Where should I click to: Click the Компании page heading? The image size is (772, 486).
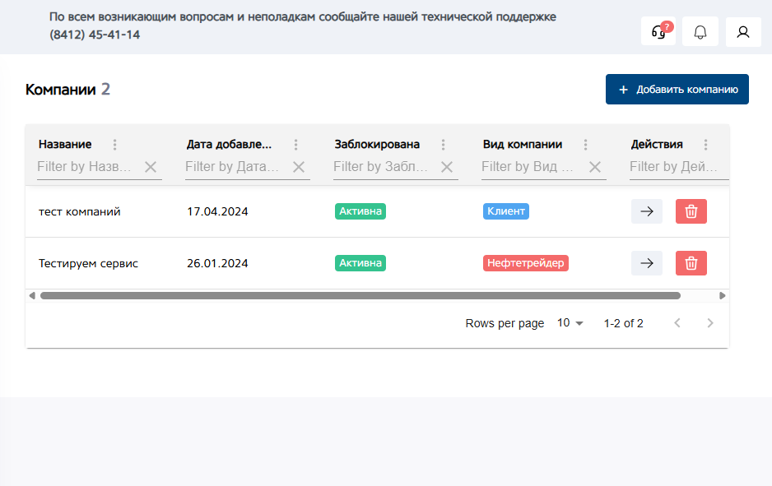pyautogui.click(x=61, y=90)
